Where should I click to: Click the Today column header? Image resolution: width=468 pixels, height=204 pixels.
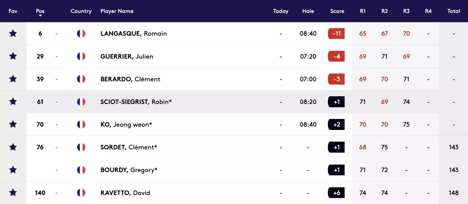(x=281, y=11)
